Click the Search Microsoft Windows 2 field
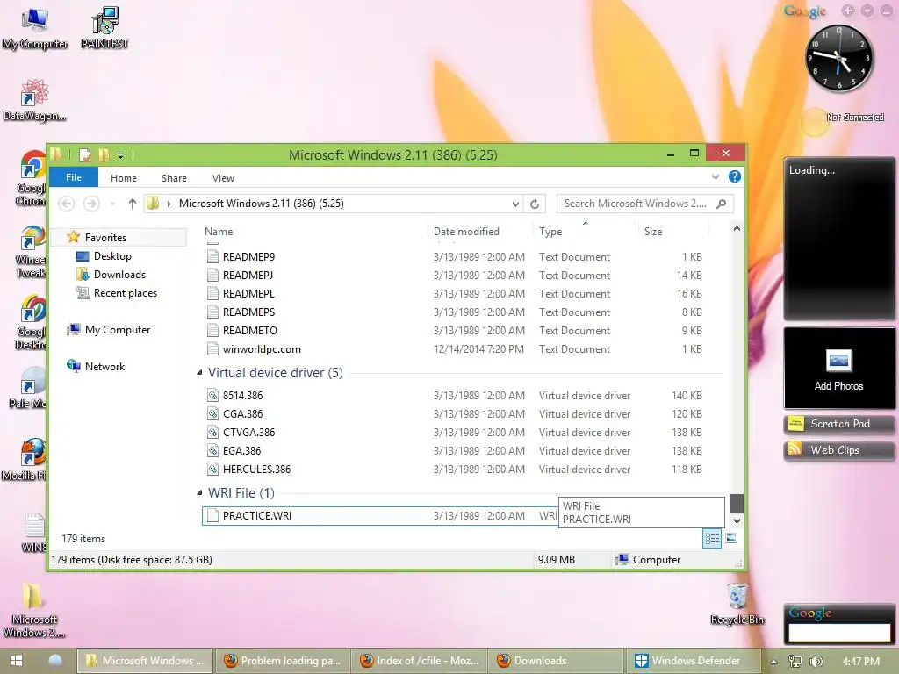Image resolution: width=899 pixels, height=674 pixels. [636, 204]
